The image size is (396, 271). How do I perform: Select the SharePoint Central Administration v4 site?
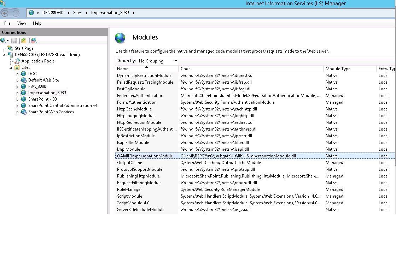[63, 106]
